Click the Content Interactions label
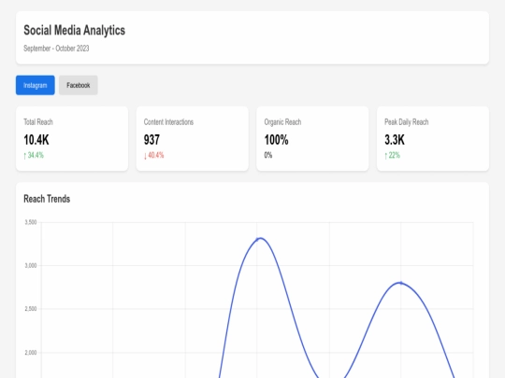The image size is (505, 378). pyautogui.click(x=168, y=122)
